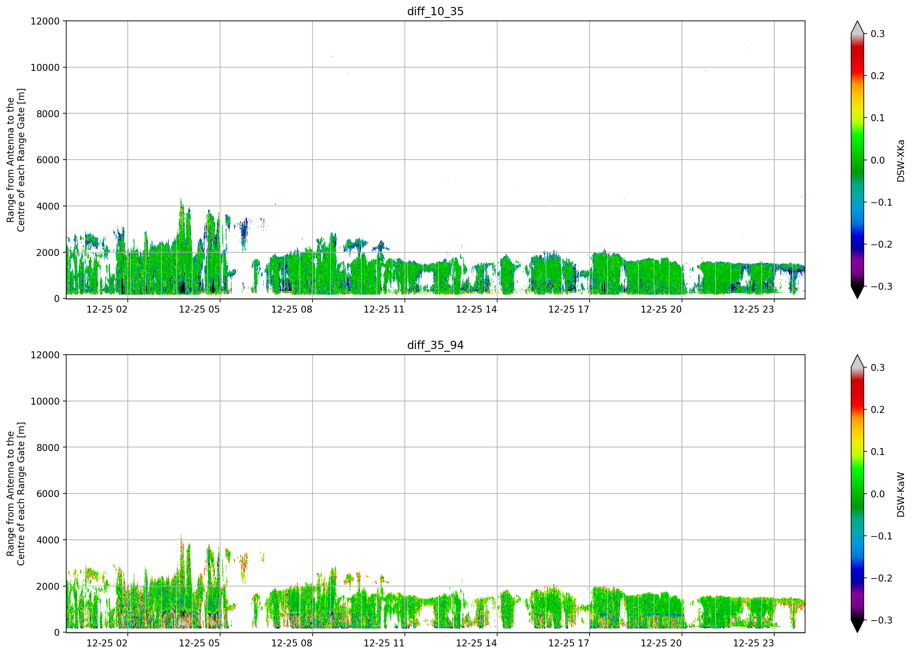Click bottom plot x-axis label 12-25 14
Image resolution: width=912 pixels, height=655 pixels.
click(476, 643)
